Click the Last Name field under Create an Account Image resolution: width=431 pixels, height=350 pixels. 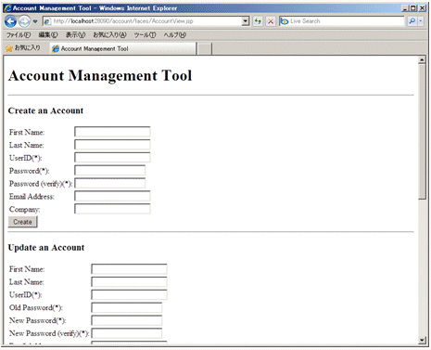[x=112, y=145]
